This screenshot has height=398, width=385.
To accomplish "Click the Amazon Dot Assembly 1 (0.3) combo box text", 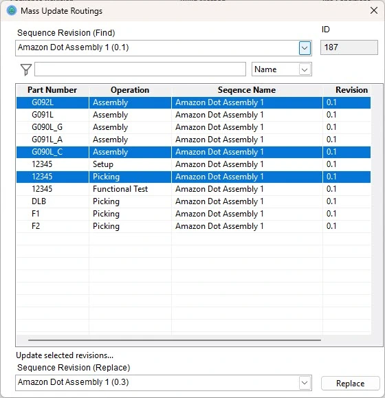I will pos(73,382).
